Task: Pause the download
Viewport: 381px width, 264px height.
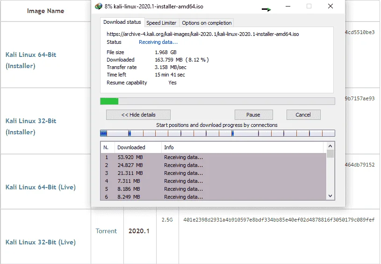Action: tap(254, 115)
